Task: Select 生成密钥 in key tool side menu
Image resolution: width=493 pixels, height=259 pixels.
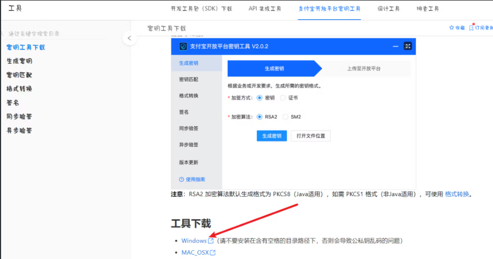Action: point(196,63)
